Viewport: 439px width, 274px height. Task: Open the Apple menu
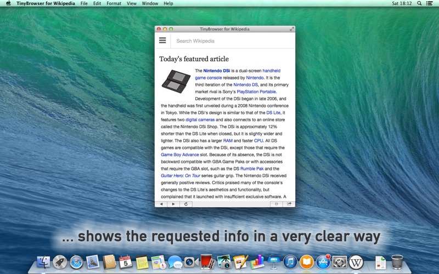point(8,3)
